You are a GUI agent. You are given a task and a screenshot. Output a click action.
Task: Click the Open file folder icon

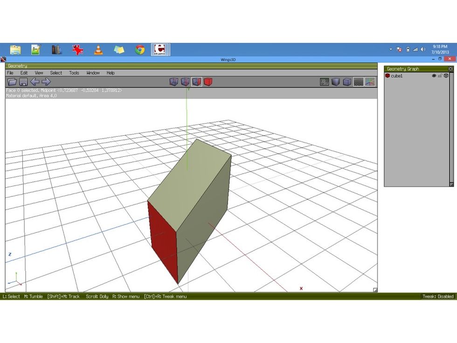pos(12,82)
